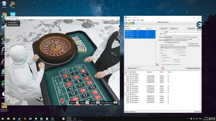Open the NVIDIA icon in the taskbar
This screenshot has height=121, width=216.
75,119
